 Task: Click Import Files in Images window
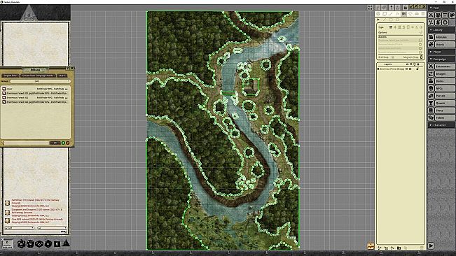[x=11, y=76]
